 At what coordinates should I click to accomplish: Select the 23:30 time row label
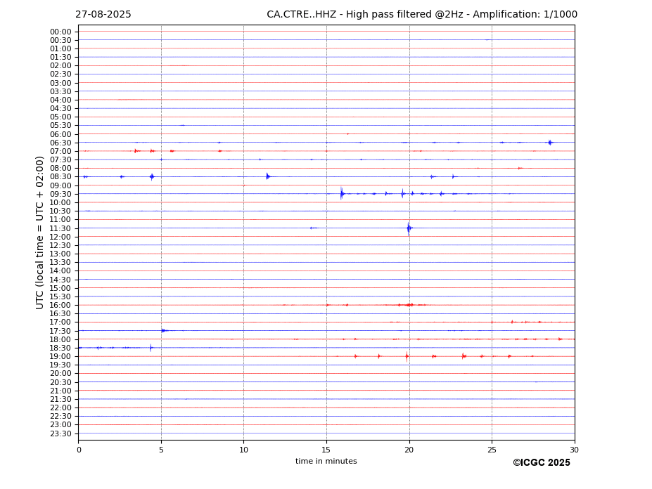click(60, 433)
